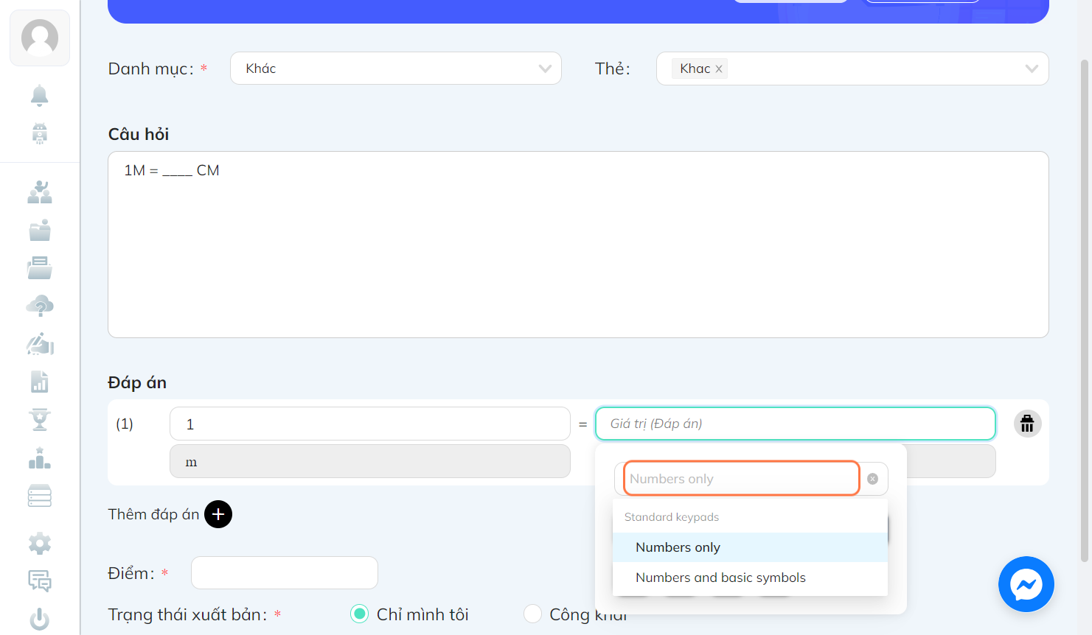1092x635 pixels.
Task: Click the Giá trị (Đáp án) field
Action: 796,424
